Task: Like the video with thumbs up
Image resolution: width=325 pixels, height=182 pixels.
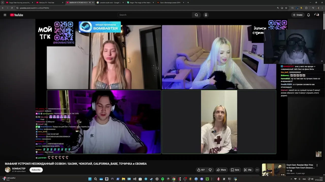Action: point(201,170)
